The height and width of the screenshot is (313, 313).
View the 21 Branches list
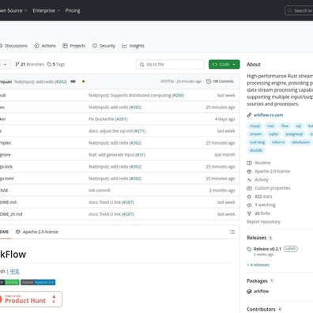(29, 64)
